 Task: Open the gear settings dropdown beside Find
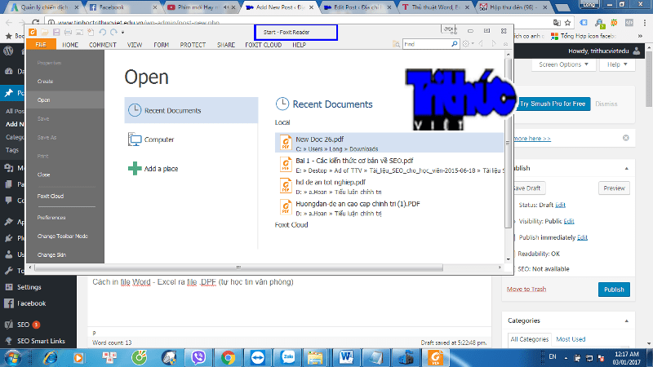click(468, 44)
